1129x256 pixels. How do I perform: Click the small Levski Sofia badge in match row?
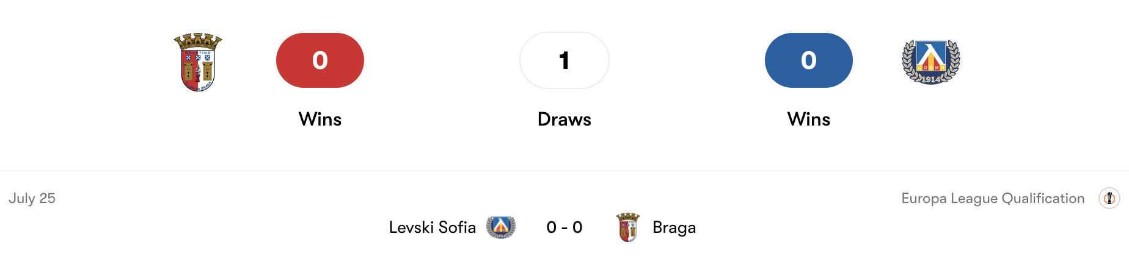coord(501,227)
